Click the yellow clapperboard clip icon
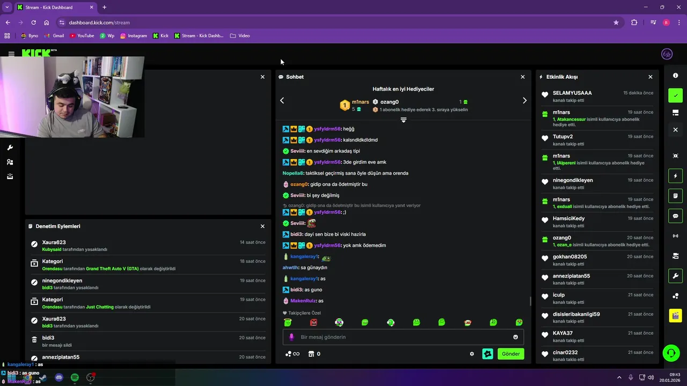The height and width of the screenshot is (386, 687). pos(676,316)
